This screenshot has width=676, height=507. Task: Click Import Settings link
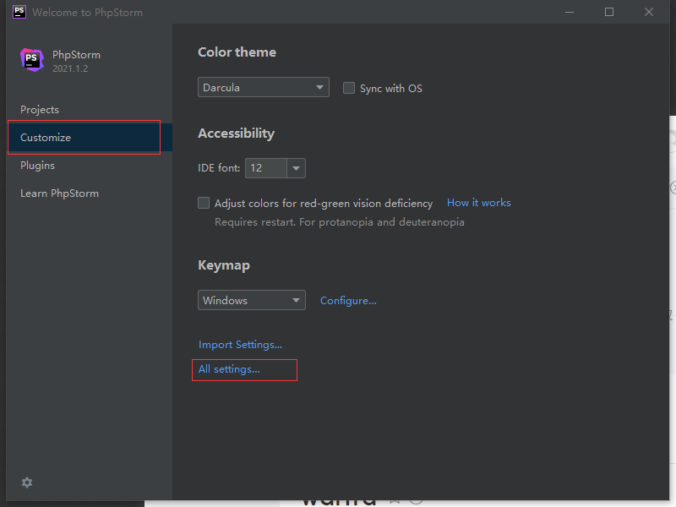point(240,345)
